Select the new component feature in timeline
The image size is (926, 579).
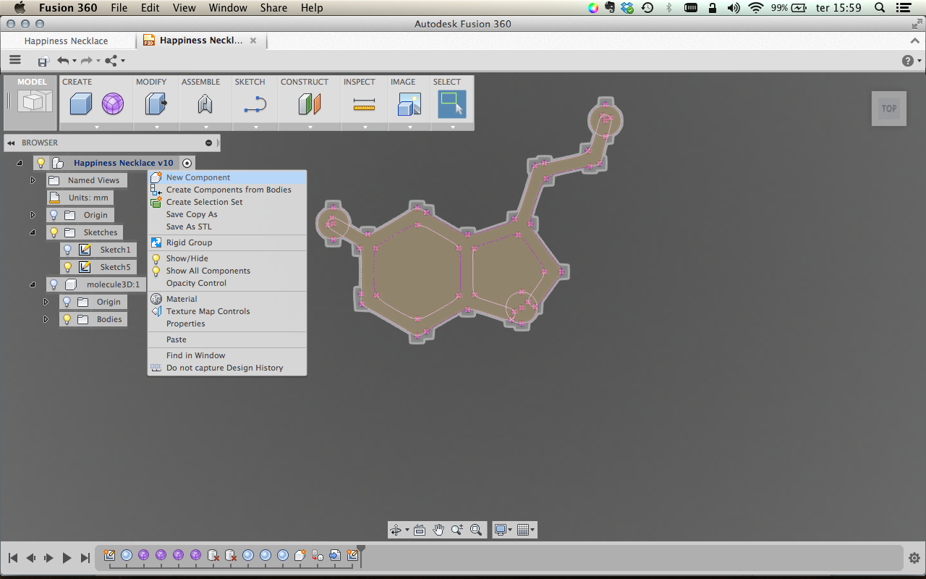300,555
